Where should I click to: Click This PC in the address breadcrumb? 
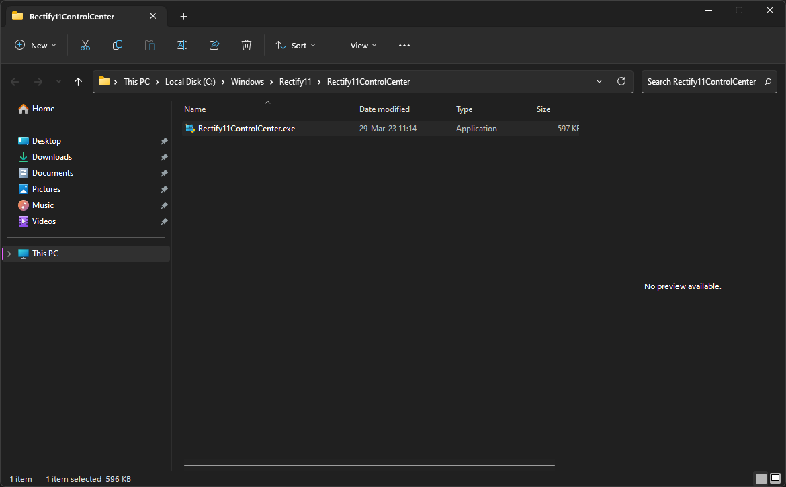pos(136,82)
